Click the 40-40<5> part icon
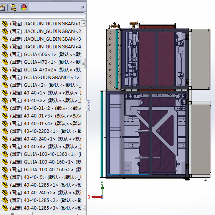Viewport: 215px width, 215px height. pyautogui.click(x=5, y=177)
